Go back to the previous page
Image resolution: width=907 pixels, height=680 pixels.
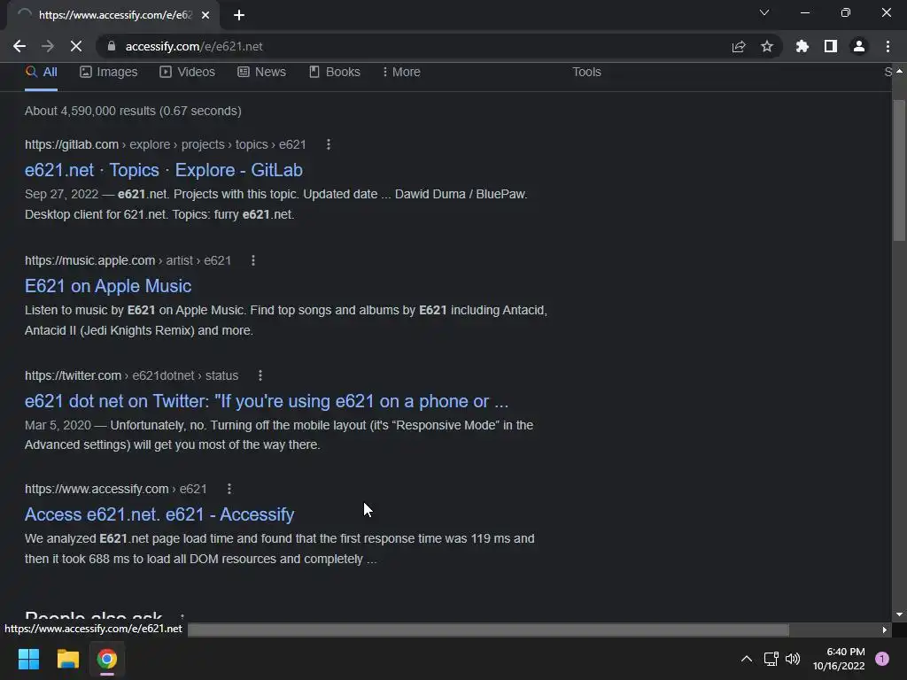pyautogui.click(x=19, y=46)
